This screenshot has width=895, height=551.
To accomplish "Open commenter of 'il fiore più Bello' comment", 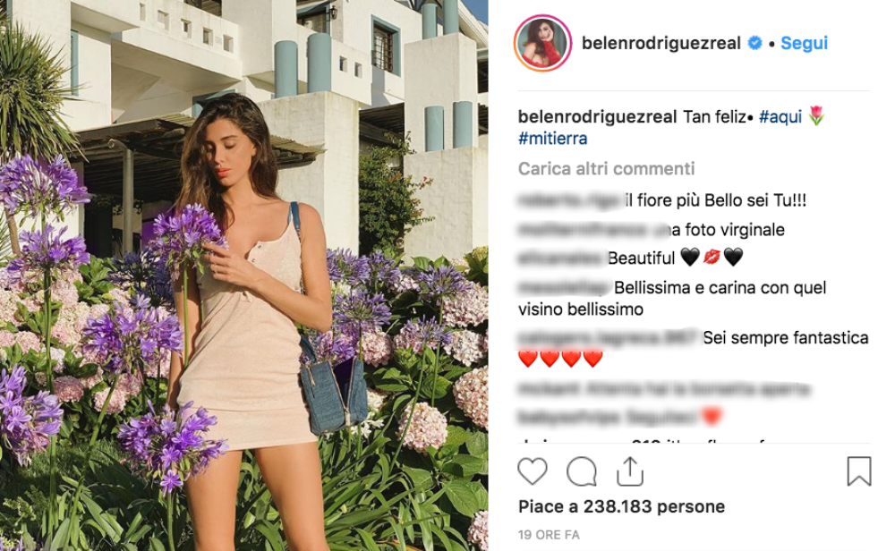I will tap(569, 200).
